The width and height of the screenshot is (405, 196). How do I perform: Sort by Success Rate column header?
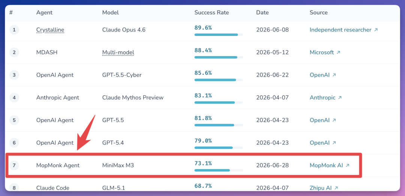(x=211, y=13)
